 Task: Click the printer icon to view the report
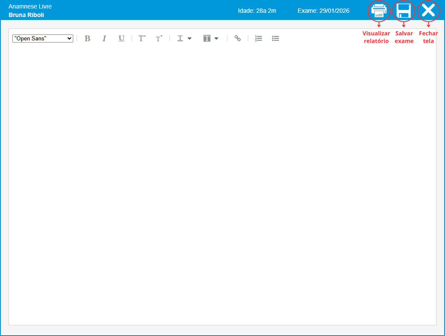pyautogui.click(x=379, y=11)
